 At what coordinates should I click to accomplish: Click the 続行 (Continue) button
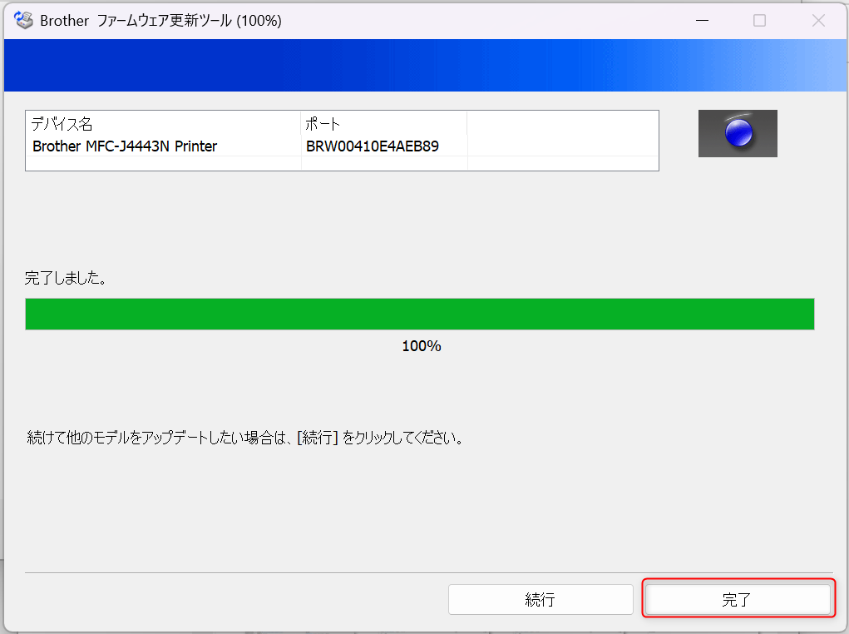click(540, 599)
